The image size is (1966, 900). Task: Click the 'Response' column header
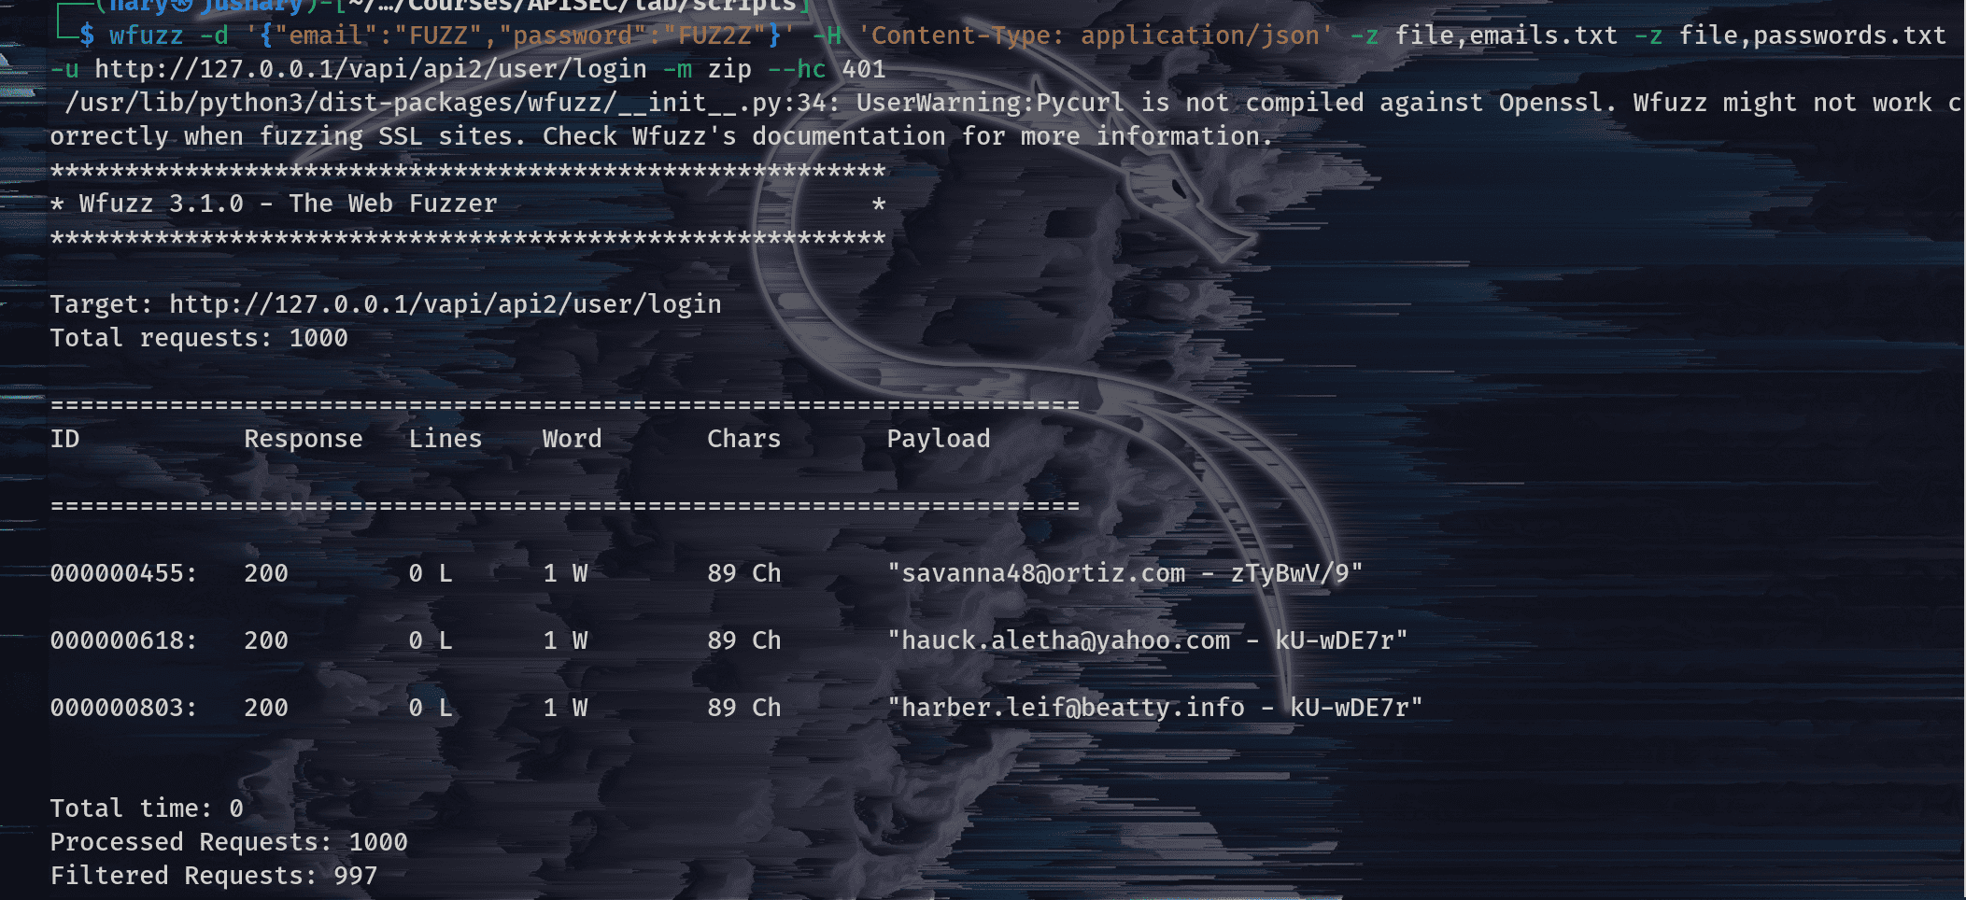click(x=304, y=439)
